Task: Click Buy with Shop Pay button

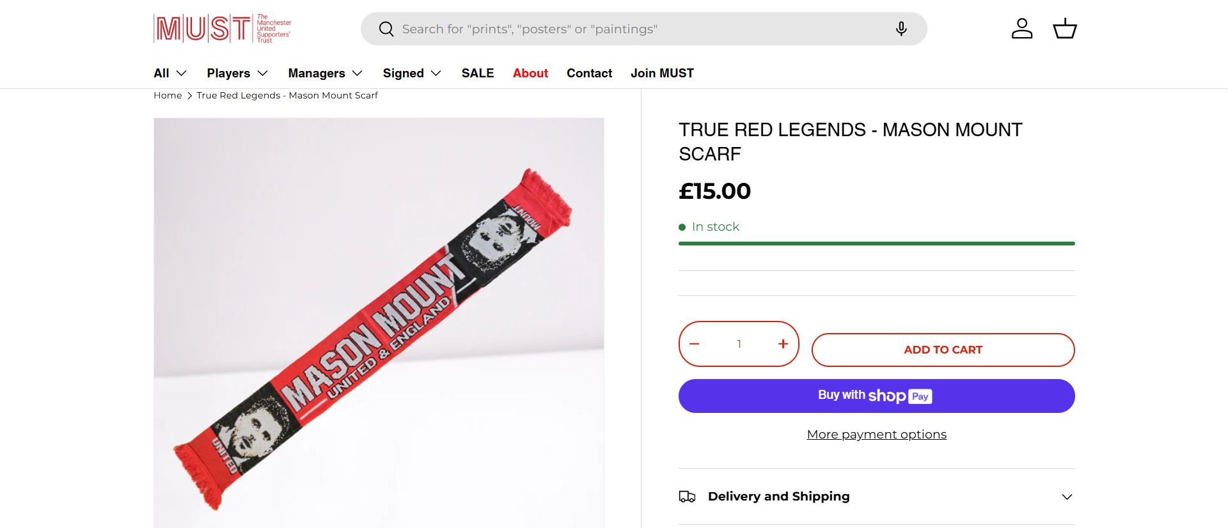Action: 876,396
